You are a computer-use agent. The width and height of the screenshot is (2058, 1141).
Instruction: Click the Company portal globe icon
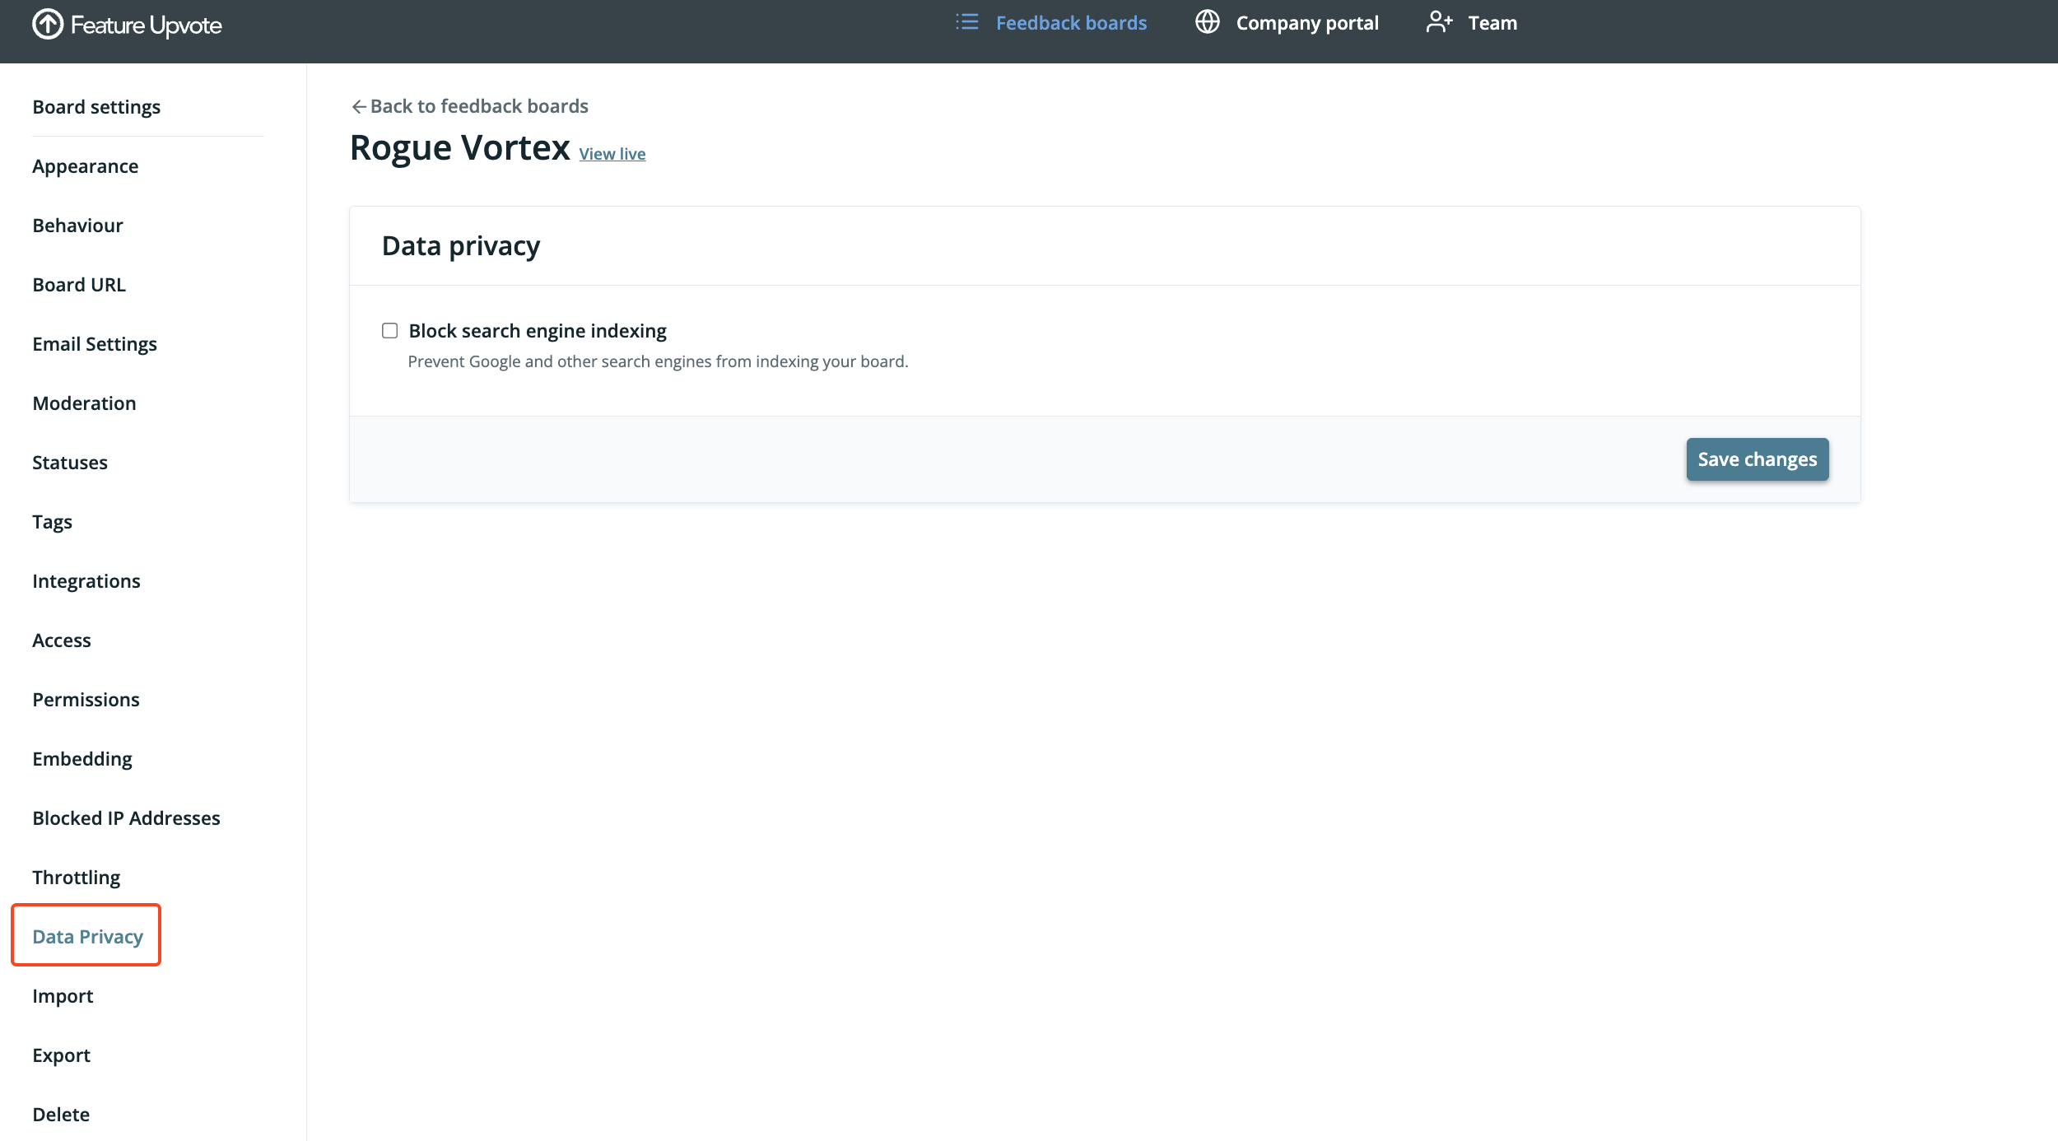1207,22
